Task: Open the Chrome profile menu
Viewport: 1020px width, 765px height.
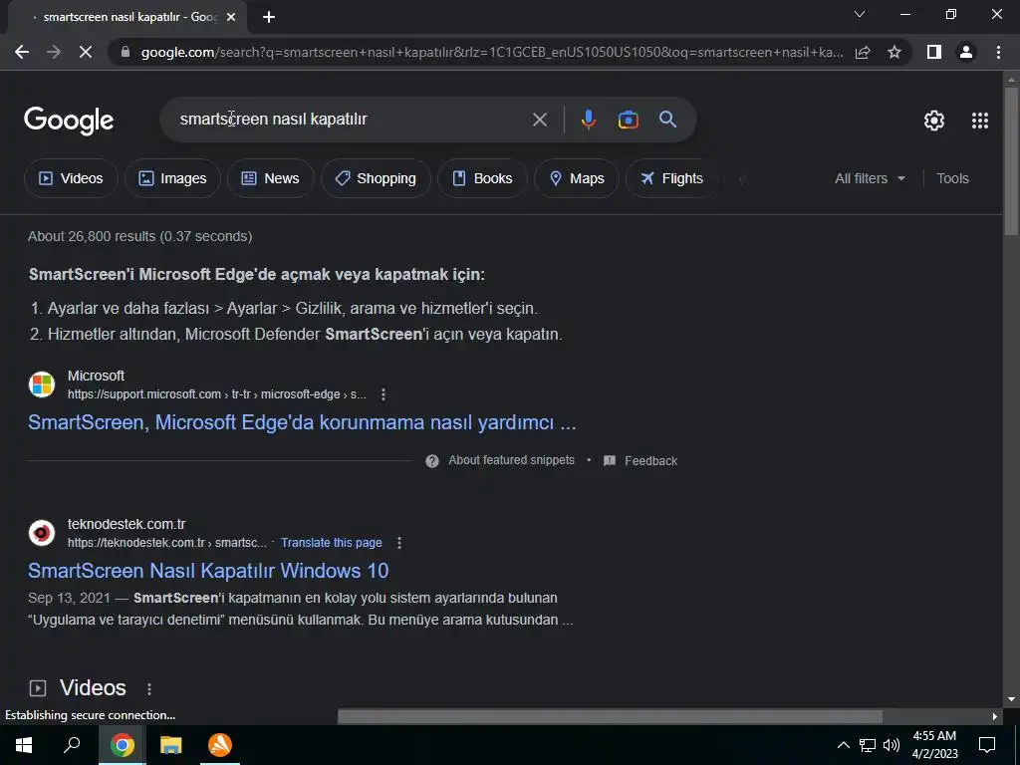Action: tap(966, 52)
